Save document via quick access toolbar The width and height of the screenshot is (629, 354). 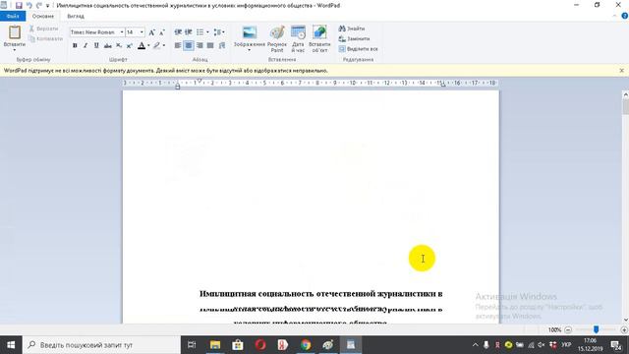[19, 5]
